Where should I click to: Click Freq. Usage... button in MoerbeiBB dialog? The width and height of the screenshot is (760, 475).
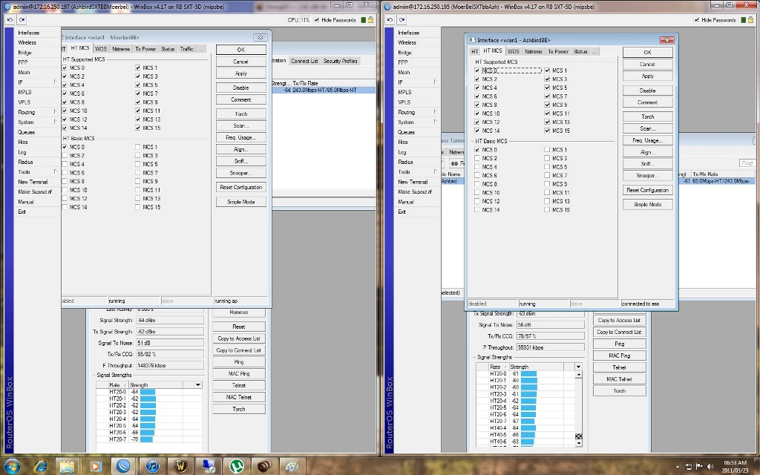tap(240, 137)
